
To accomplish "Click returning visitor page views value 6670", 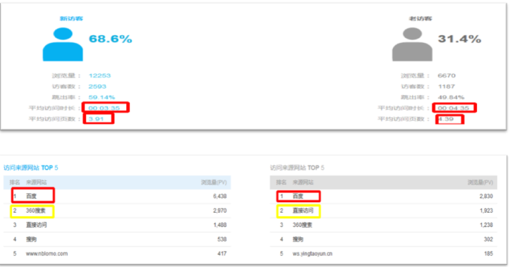I will tap(447, 75).
